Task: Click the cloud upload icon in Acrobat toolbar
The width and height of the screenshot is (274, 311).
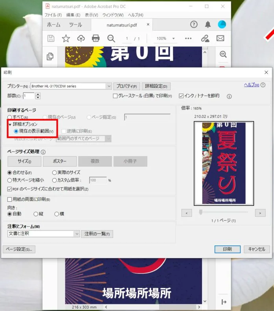Action: (81, 38)
